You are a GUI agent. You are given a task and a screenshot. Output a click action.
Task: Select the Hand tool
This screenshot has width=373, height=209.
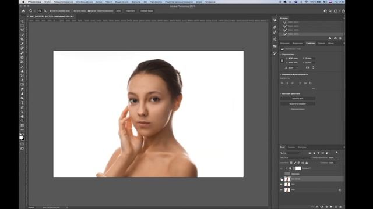pyautogui.click(x=22, y=116)
